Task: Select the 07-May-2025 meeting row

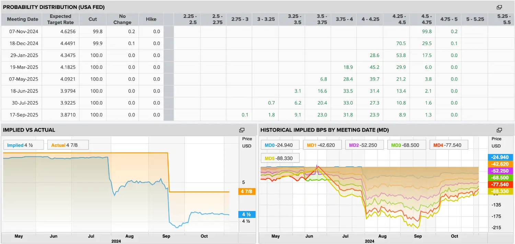Action: point(257,79)
